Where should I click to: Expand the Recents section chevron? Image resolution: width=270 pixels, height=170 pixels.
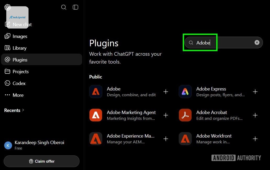[23, 110]
